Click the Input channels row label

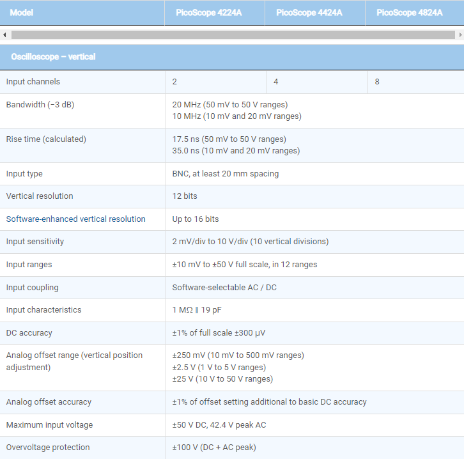33,82
